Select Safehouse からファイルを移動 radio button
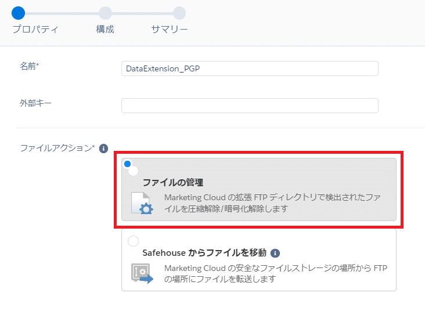 coord(133,241)
